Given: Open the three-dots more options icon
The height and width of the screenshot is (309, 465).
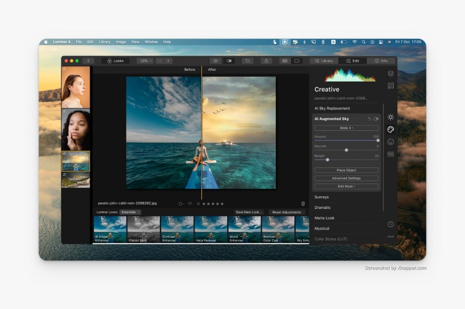Looking at the screenshot, I should click(x=391, y=236).
